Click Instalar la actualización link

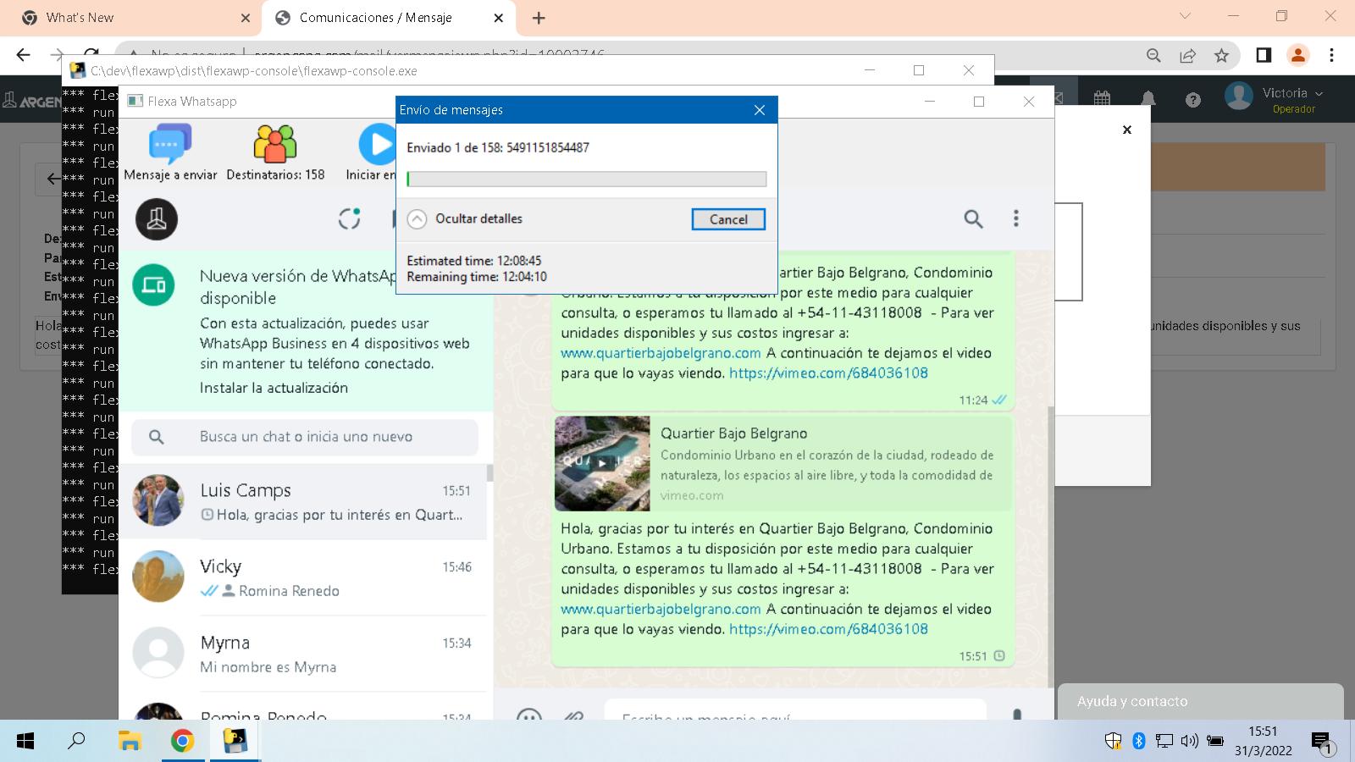(x=274, y=388)
